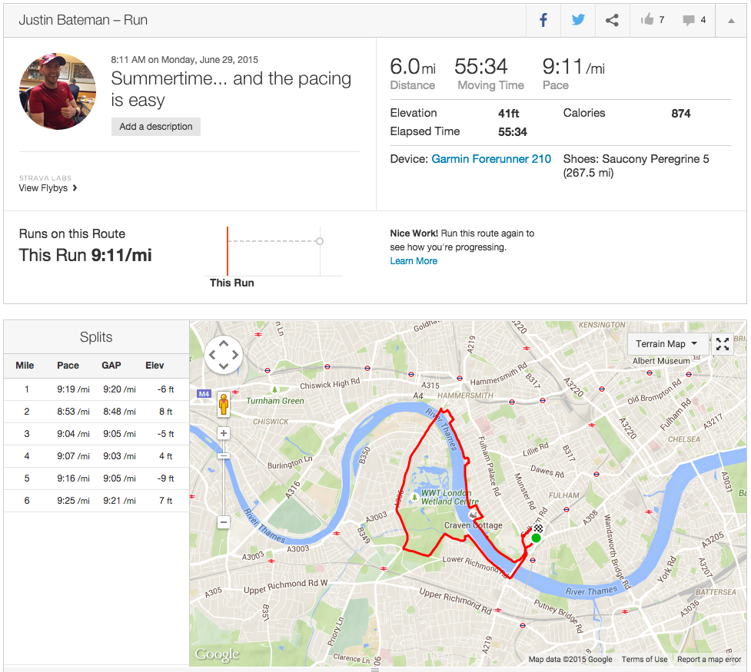
Task: Give kudos with thumbs-up icon
Action: pos(647,21)
